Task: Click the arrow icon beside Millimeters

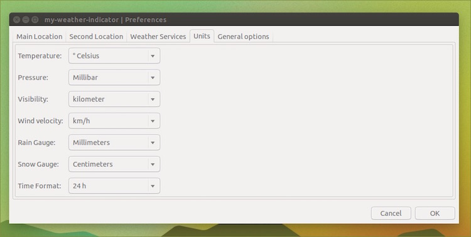Action: click(153, 143)
